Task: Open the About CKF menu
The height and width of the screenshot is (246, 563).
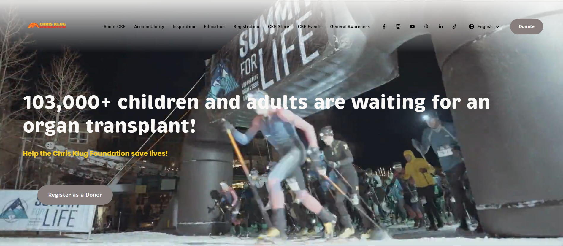Action: [115, 27]
